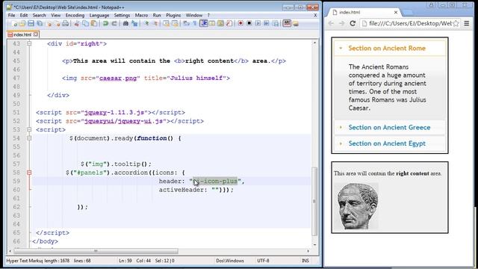Redo the last undone edit
The height and width of the screenshot is (269, 478).
tap(114, 23)
